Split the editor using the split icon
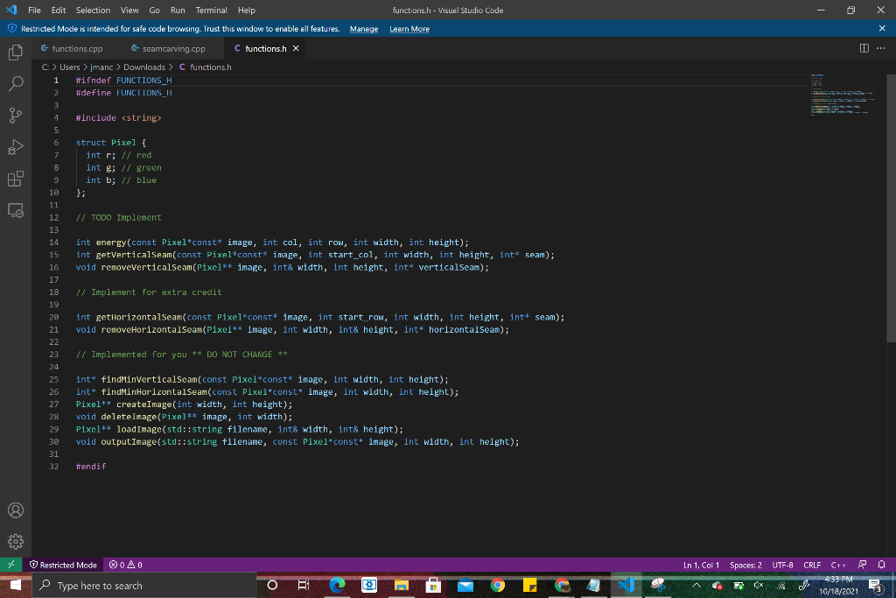Viewport: 896px width, 598px height. [864, 49]
